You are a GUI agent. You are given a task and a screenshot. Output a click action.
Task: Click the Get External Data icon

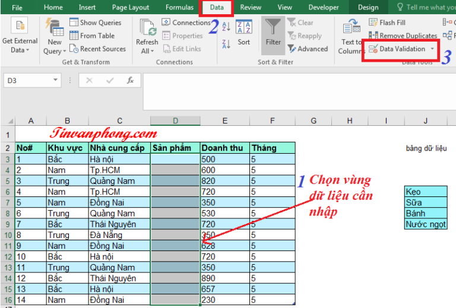click(x=20, y=26)
